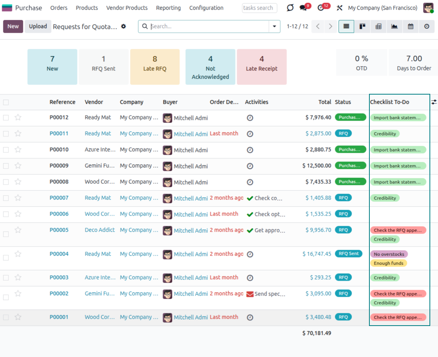
Task: Open the Orders menu
Action: coord(59,8)
